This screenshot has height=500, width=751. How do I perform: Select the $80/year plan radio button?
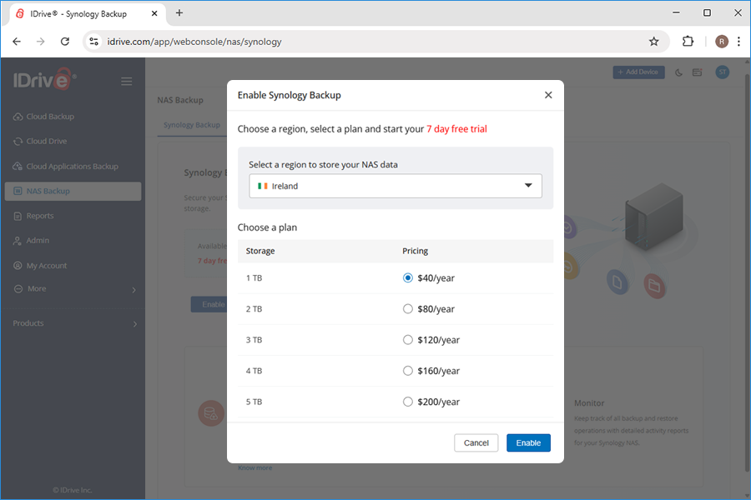coord(407,309)
